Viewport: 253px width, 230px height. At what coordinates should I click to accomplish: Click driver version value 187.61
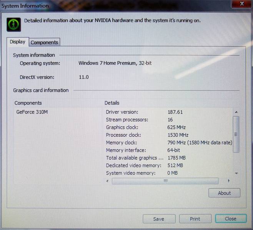pos(175,112)
